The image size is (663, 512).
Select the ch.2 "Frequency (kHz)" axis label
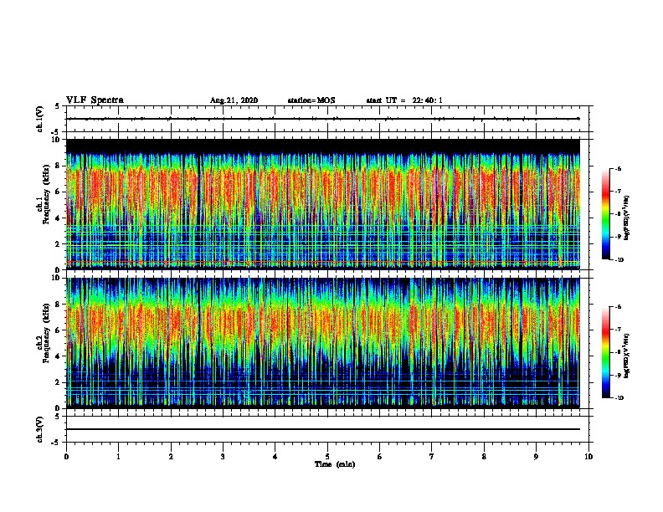click(46, 333)
